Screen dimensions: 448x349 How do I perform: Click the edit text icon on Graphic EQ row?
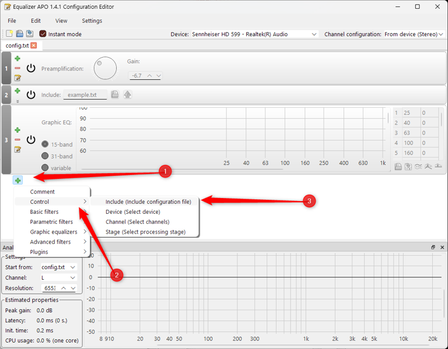pos(17,150)
